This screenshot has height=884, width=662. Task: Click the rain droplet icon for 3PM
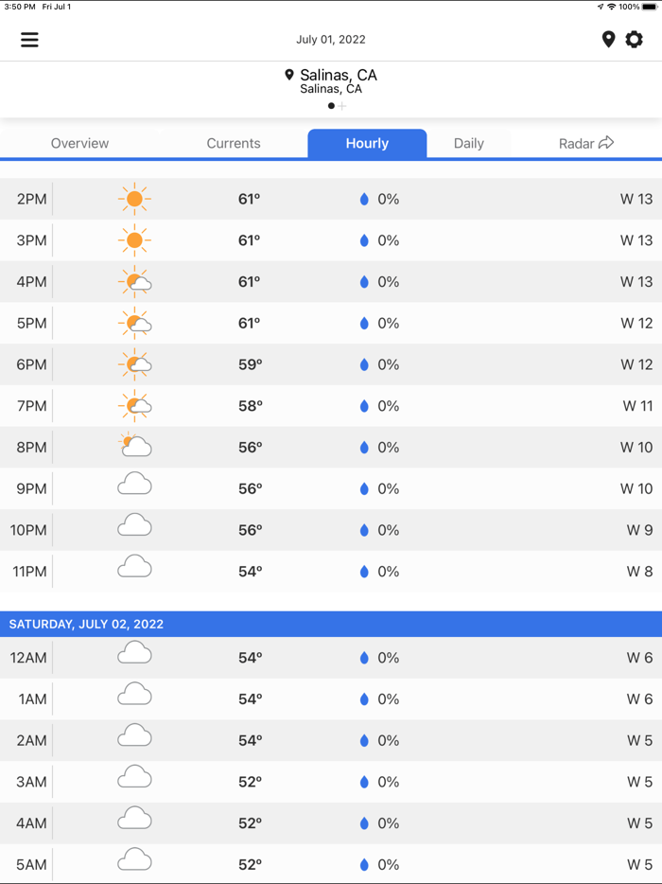point(363,240)
